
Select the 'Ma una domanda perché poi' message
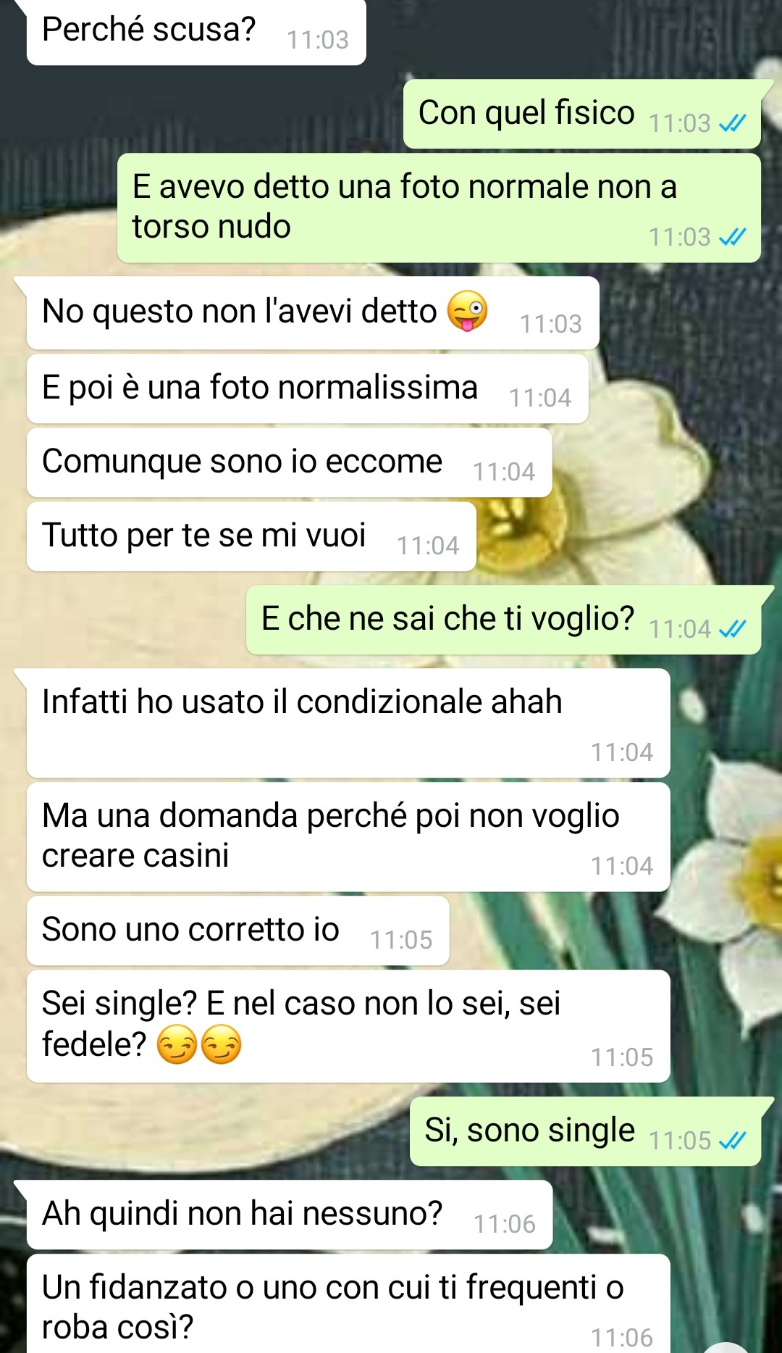click(348, 836)
